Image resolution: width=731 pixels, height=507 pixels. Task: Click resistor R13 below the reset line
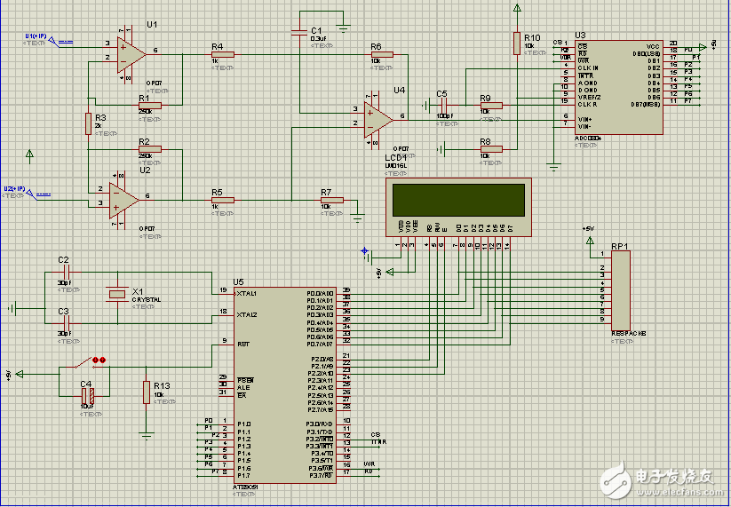click(146, 392)
